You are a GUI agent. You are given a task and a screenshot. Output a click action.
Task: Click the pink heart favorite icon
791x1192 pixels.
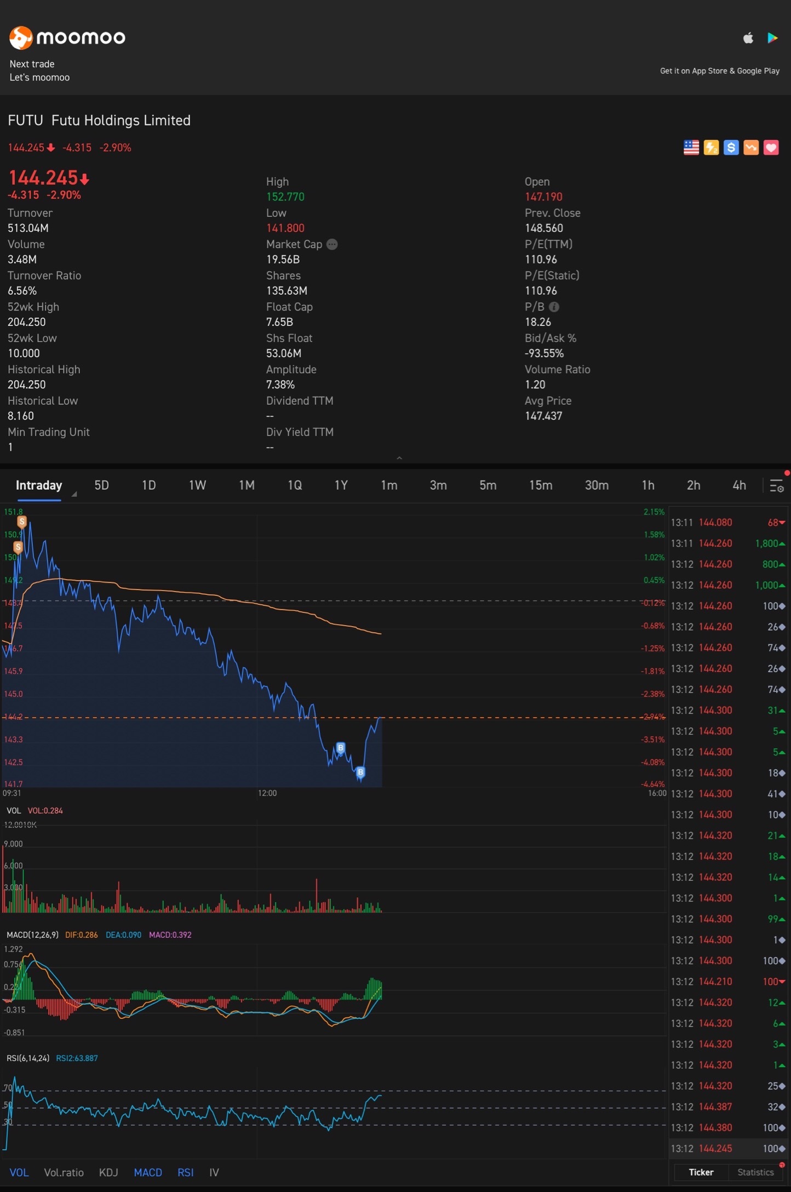(x=771, y=147)
